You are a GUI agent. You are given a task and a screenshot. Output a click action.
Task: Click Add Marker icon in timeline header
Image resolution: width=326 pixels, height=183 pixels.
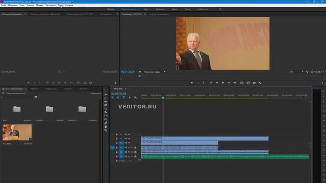130,97
